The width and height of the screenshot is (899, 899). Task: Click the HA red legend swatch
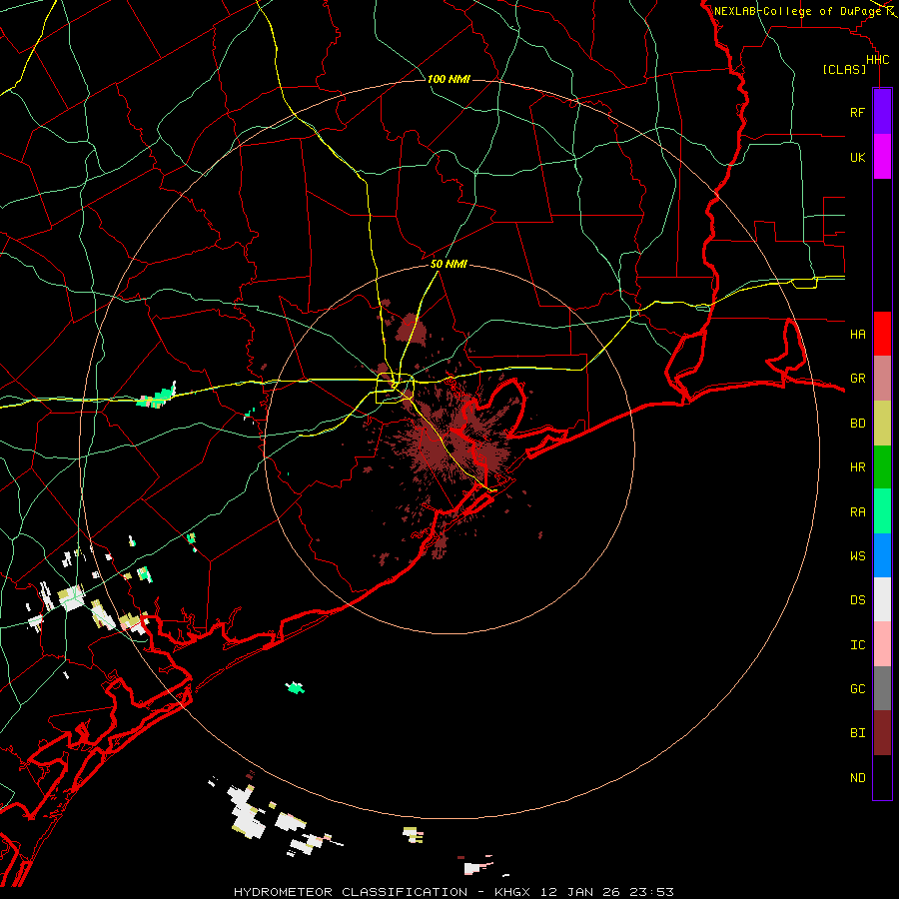[882, 334]
